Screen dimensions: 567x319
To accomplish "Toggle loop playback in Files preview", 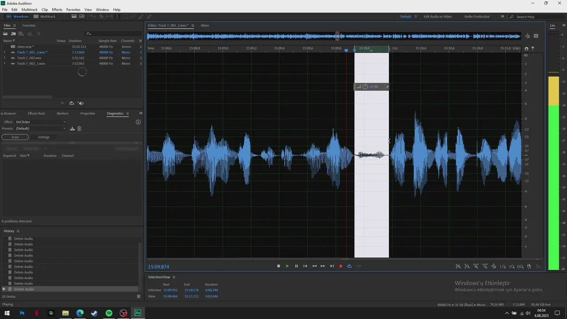I will pyautogui.click(x=72, y=103).
